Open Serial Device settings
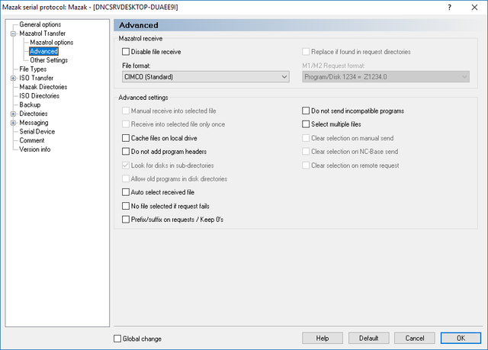This screenshot has height=350, width=488. point(37,132)
